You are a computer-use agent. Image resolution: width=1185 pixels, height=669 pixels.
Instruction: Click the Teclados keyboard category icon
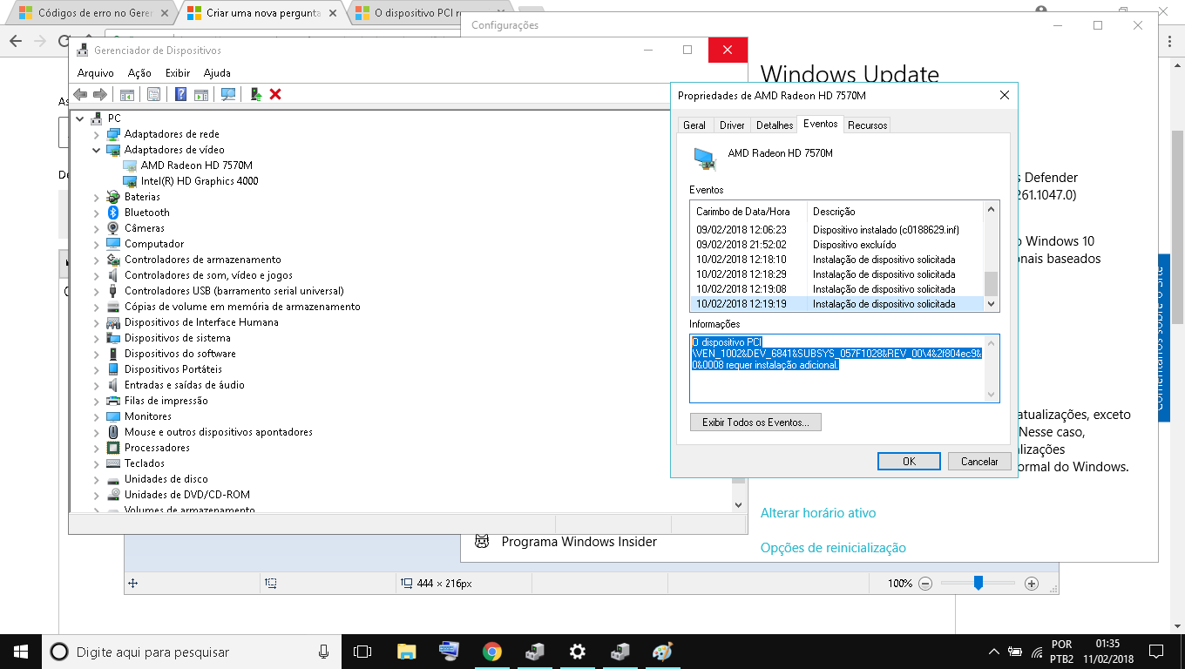coord(113,463)
